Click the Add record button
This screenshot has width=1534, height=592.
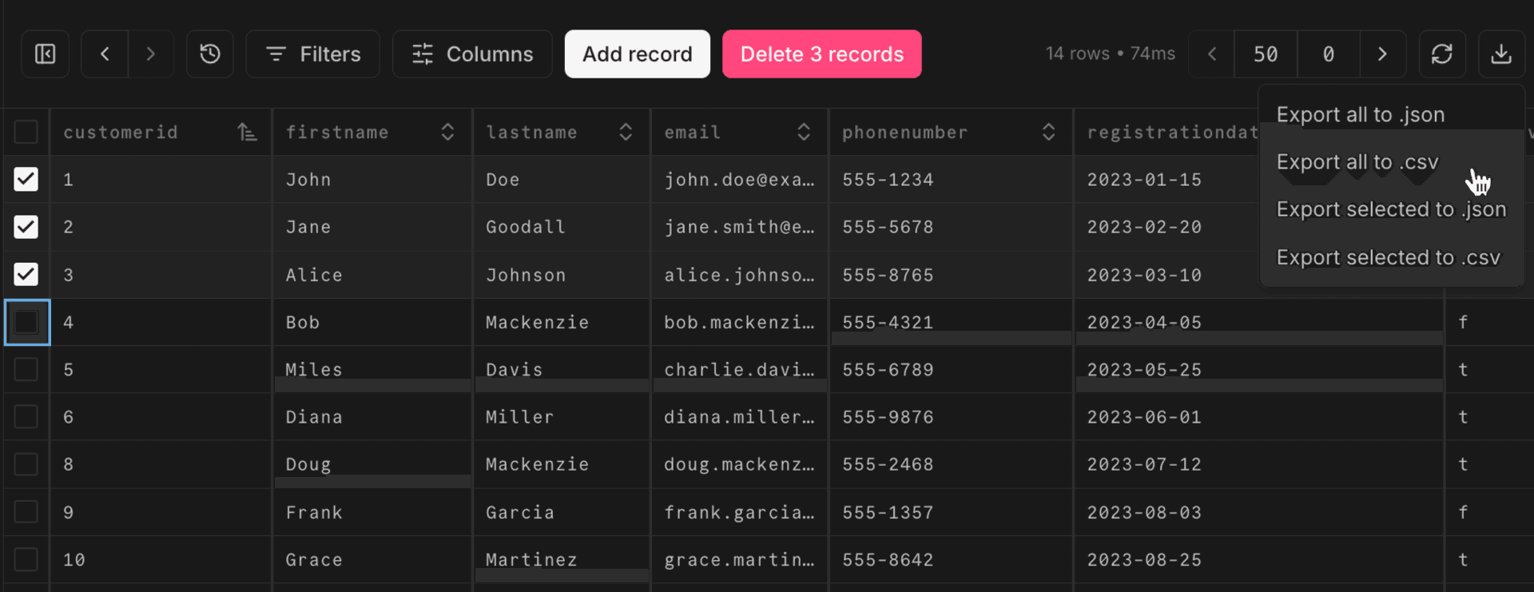click(x=637, y=54)
